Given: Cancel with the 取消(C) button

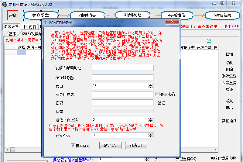Looking at the screenshot, I should tap(136, 145).
